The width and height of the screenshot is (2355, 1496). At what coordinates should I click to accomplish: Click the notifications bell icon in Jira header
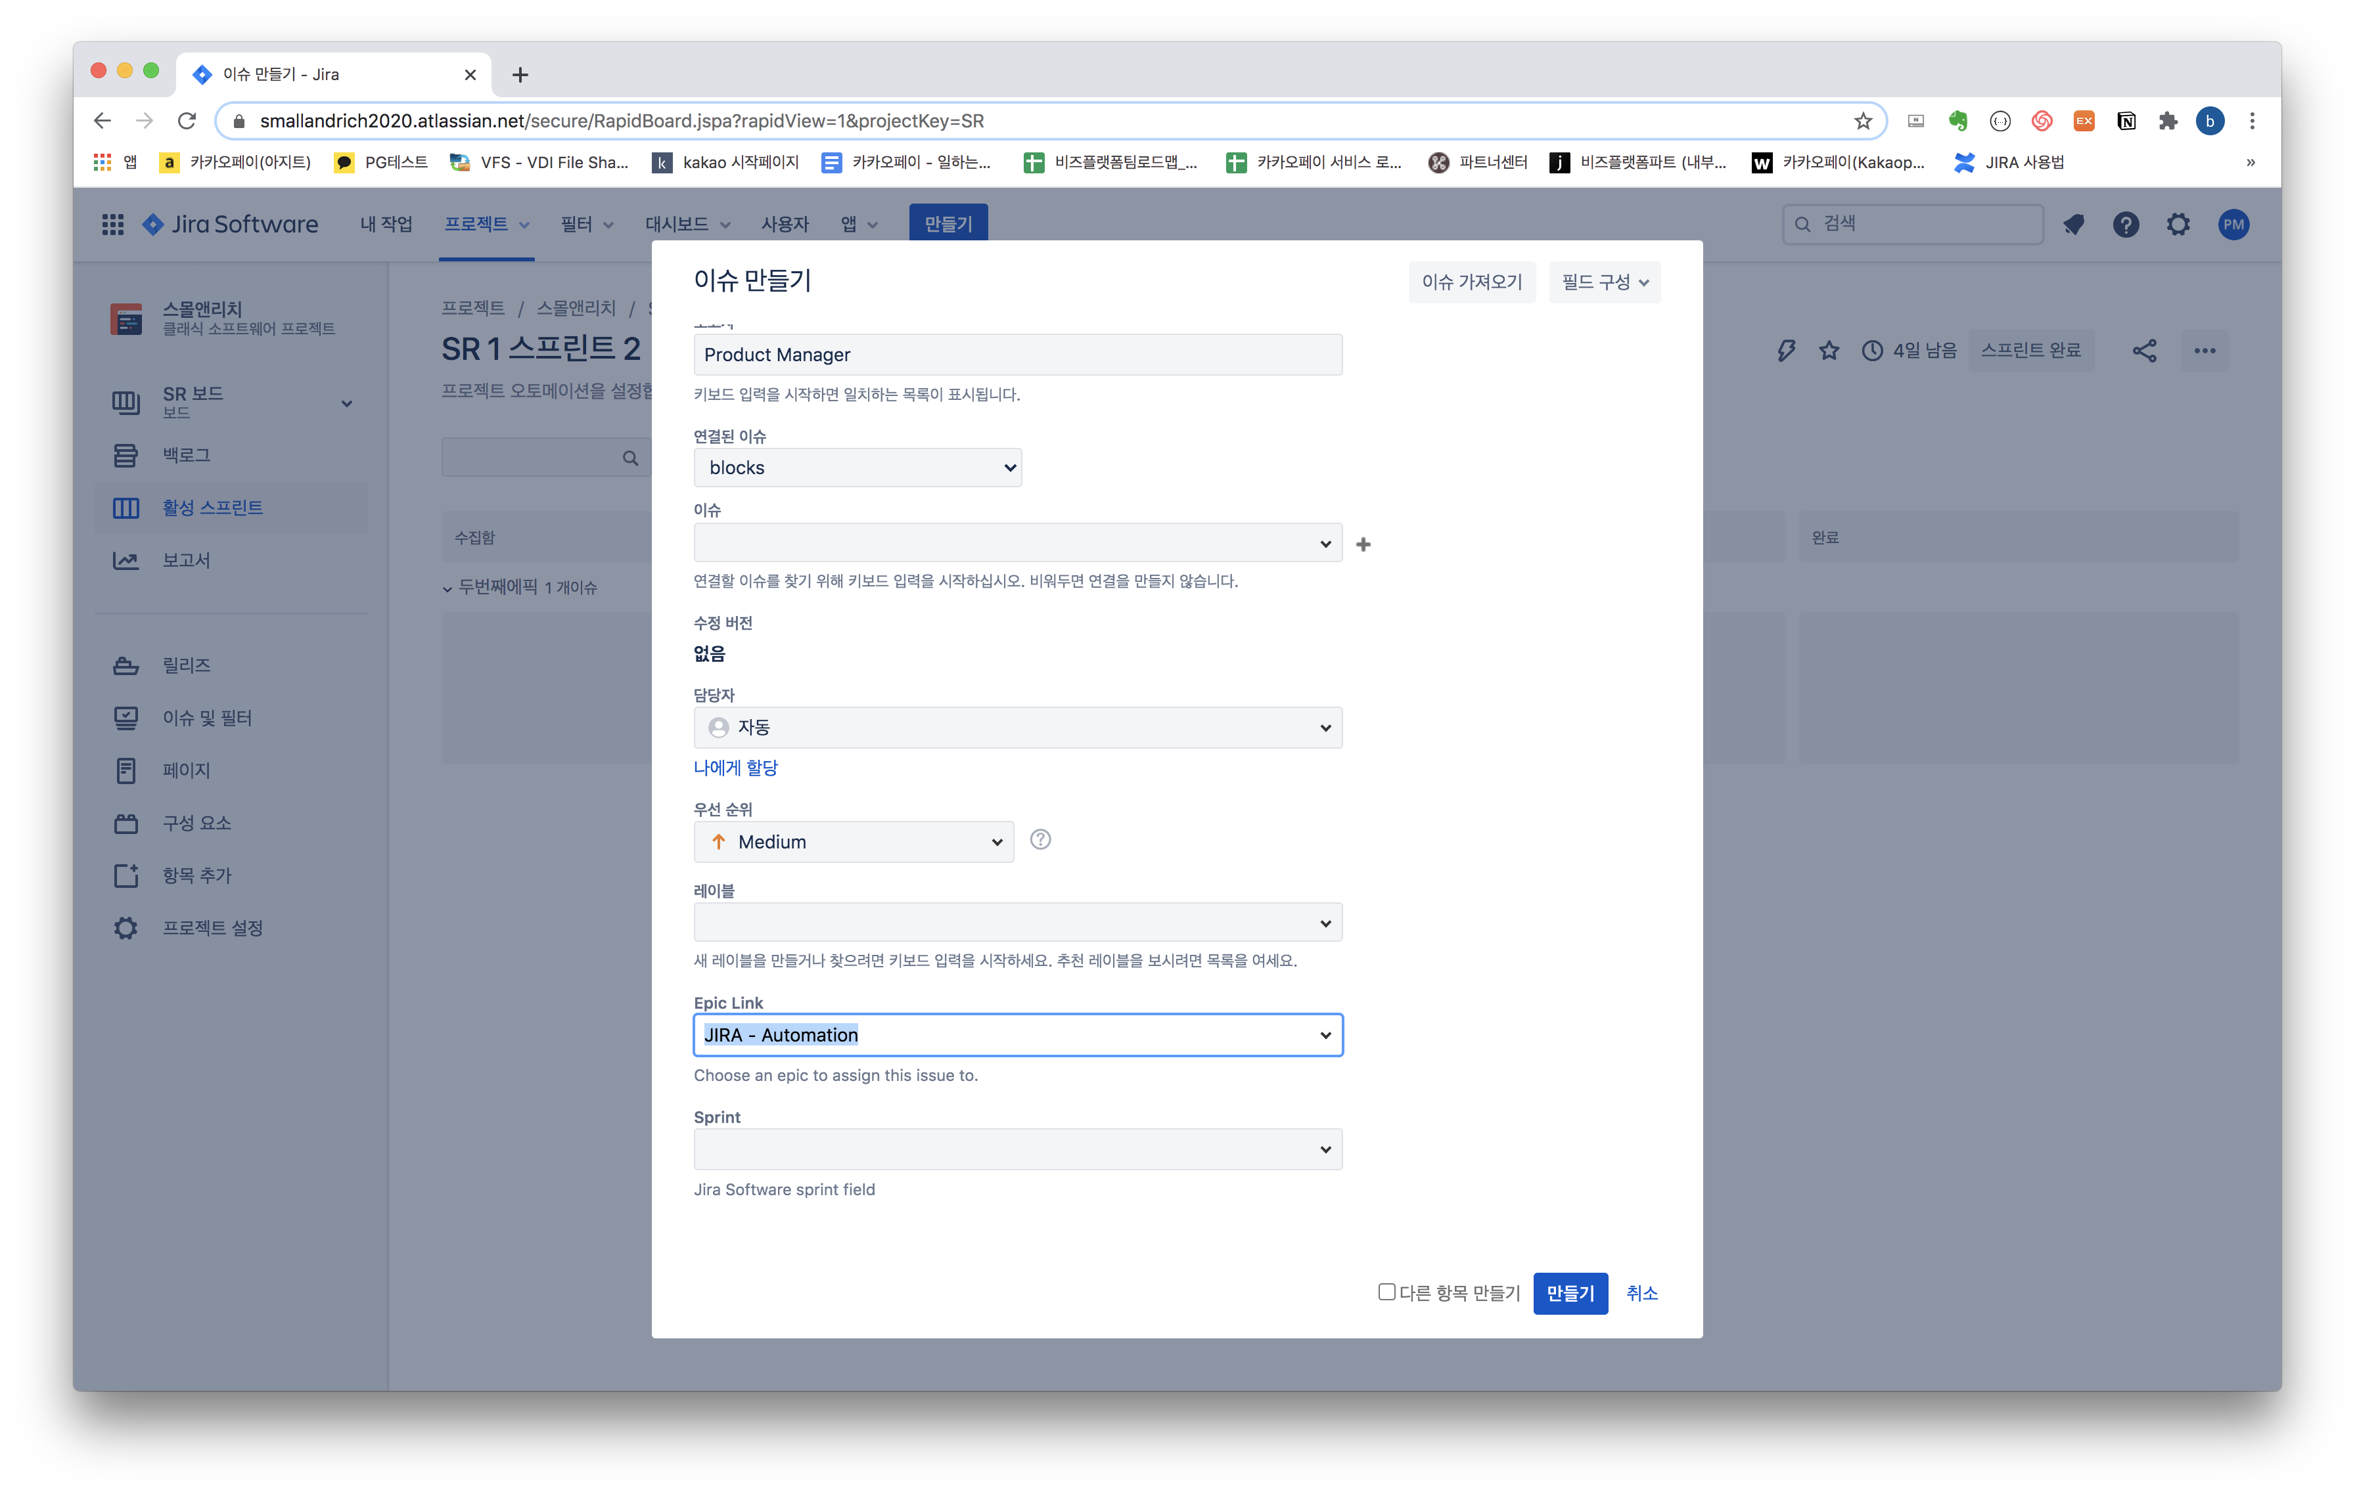pyautogui.click(x=2073, y=225)
